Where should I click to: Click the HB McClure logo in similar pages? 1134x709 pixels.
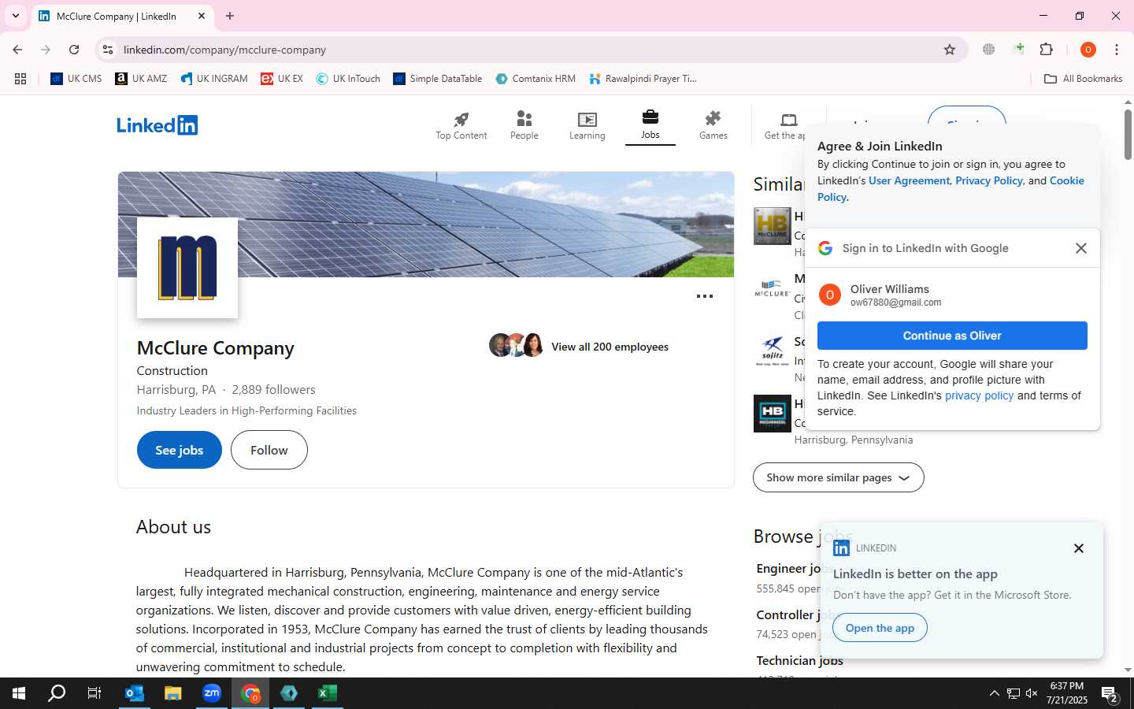click(773, 226)
